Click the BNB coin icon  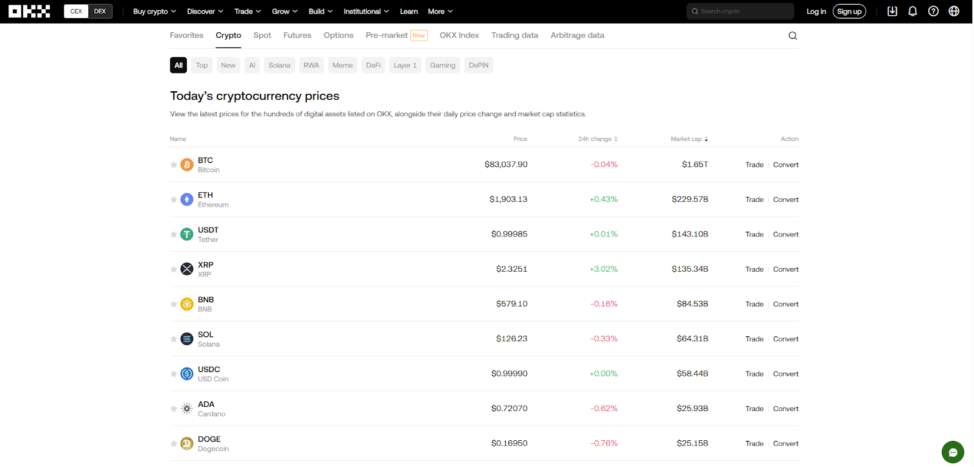tap(187, 304)
